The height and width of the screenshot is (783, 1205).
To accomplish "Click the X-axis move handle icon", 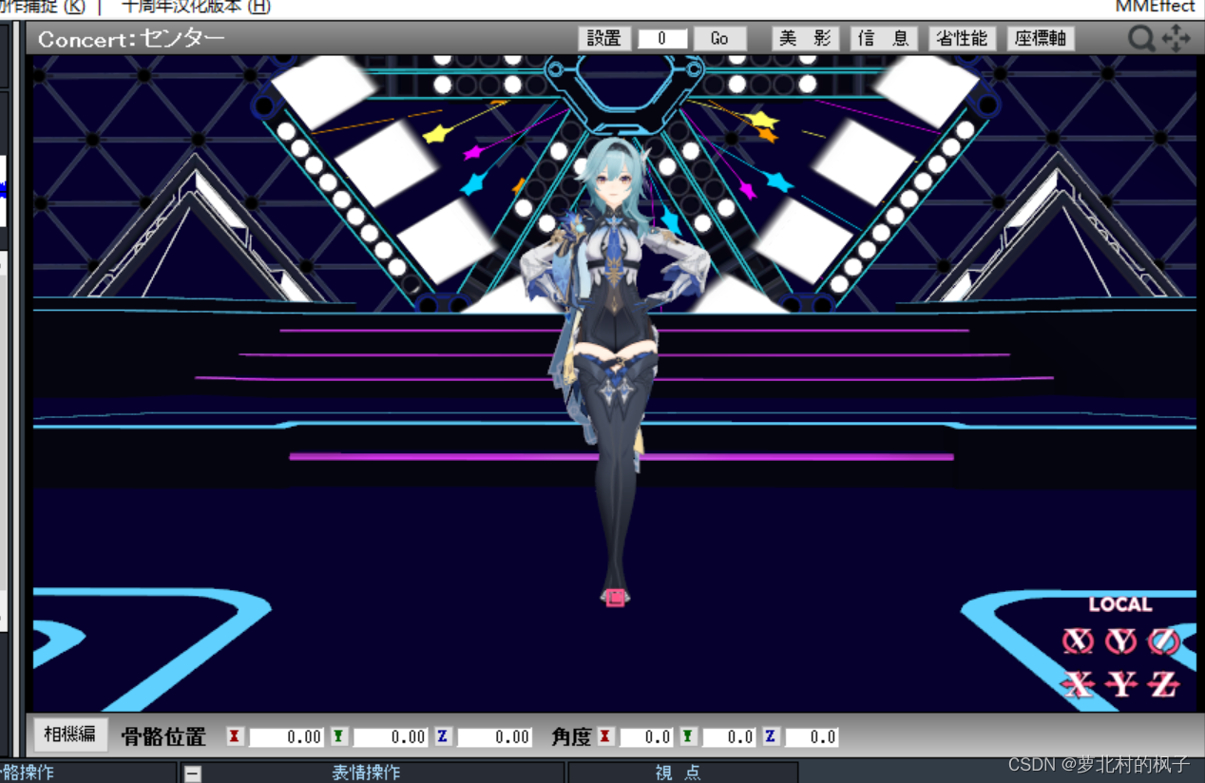I will point(1078,683).
